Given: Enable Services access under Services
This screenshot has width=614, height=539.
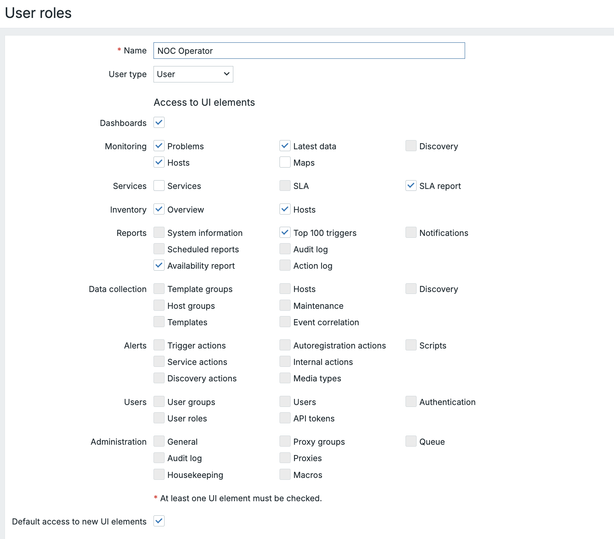Looking at the screenshot, I should tap(158, 186).
